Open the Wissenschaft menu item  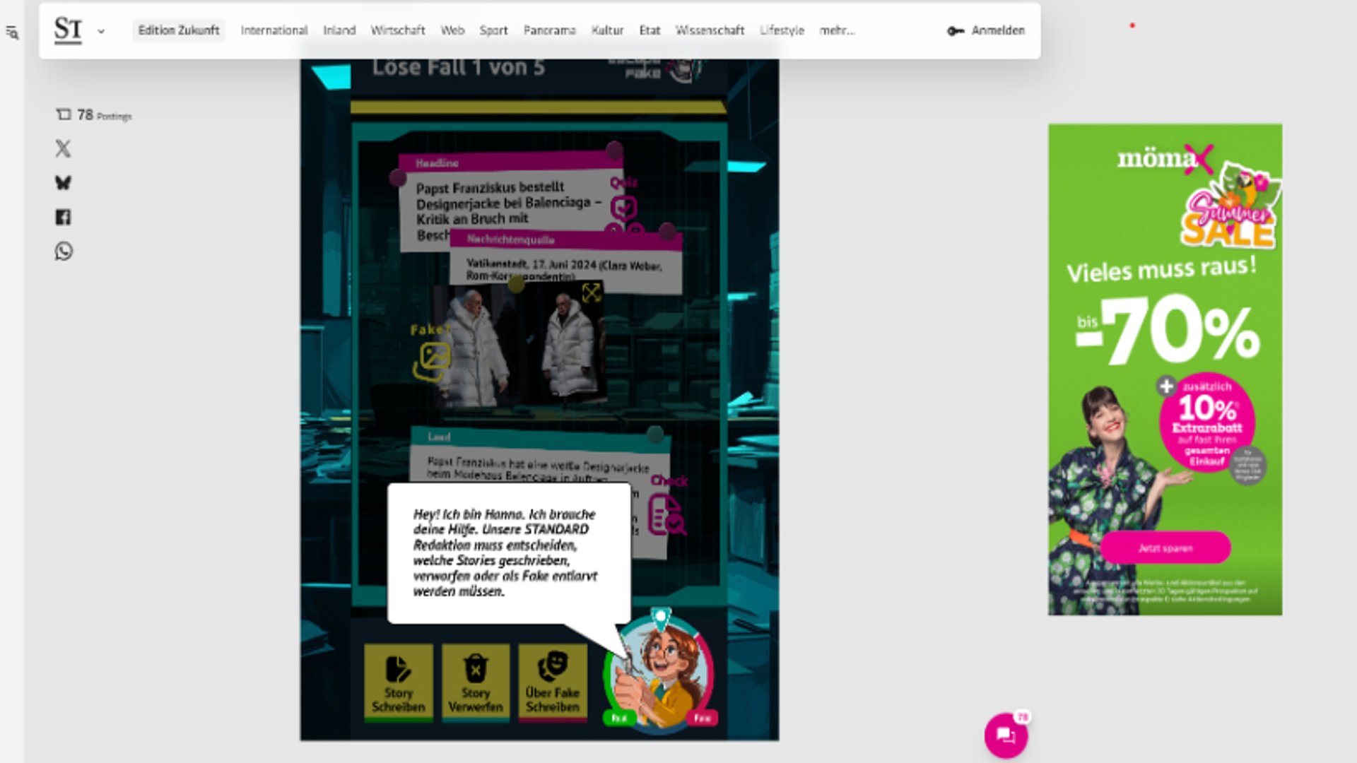click(x=710, y=30)
